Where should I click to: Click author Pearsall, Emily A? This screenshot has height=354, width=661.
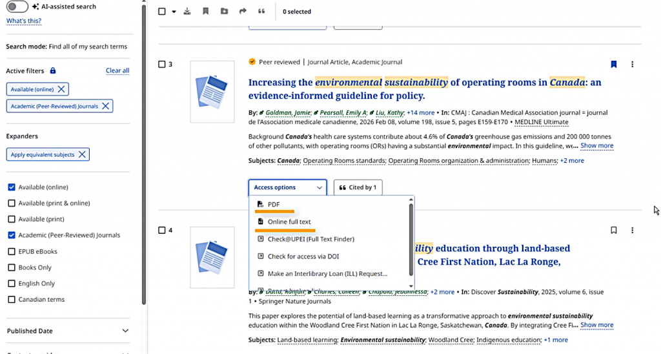(x=343, y=112)
